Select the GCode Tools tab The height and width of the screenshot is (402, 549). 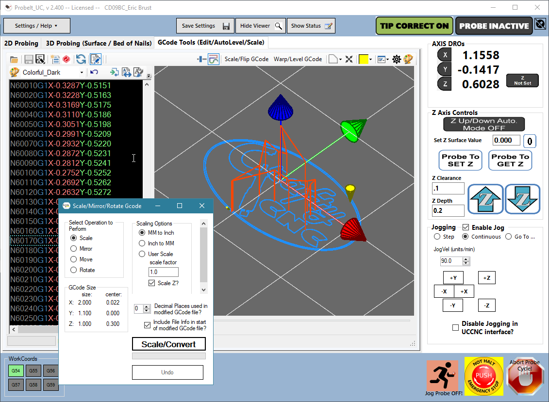pos(211,42)
